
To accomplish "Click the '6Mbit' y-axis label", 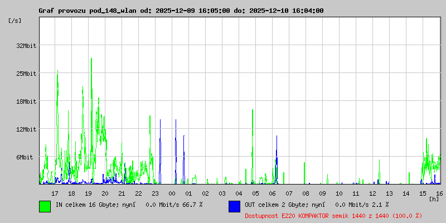I will (25, 157).
